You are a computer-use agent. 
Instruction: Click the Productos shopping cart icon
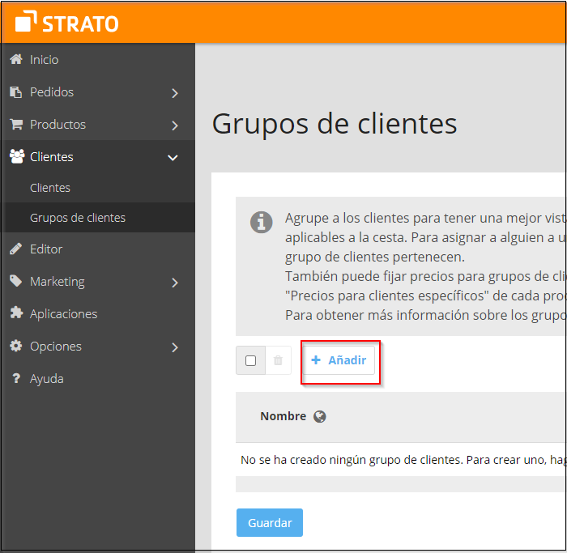(x=16, y=124)
